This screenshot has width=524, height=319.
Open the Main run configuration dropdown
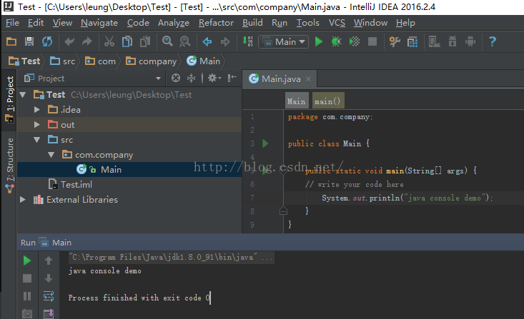(283, 41)
